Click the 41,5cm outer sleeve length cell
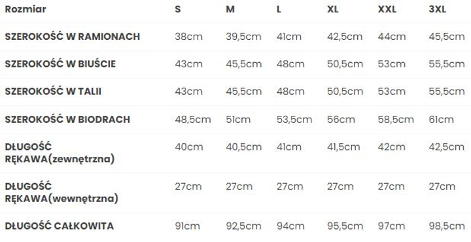Image resolution: width=471 pixels, height=242 pixels. (343, 147)
